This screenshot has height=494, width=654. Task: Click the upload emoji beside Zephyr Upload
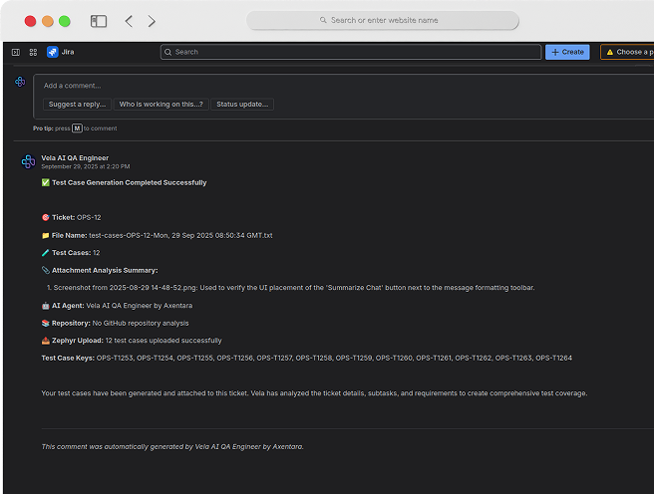(46, 341)
